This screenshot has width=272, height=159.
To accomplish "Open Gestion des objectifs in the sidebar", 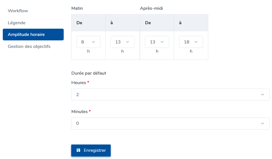I will (29, 47).
